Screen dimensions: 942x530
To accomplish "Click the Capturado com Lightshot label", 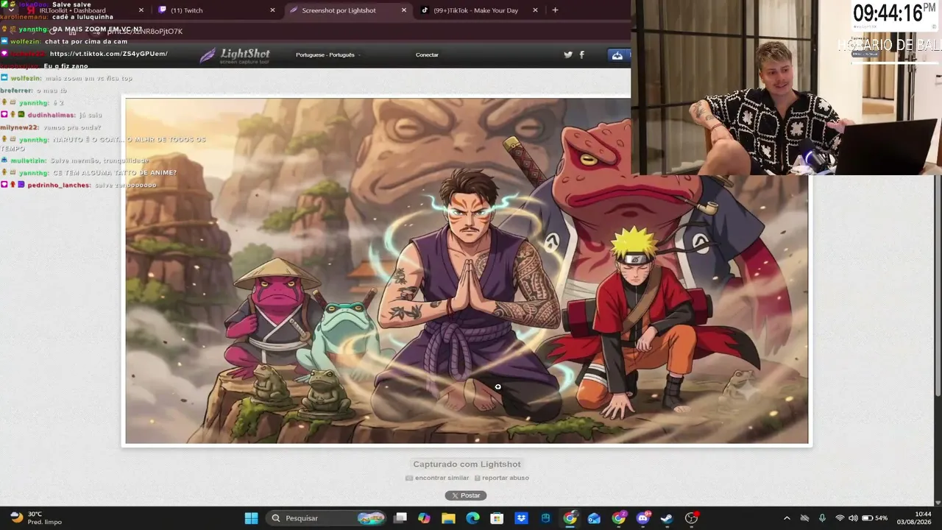I will click(x=467, y=464).
